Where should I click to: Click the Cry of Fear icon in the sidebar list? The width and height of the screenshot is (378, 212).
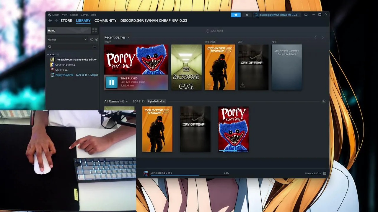52,70
